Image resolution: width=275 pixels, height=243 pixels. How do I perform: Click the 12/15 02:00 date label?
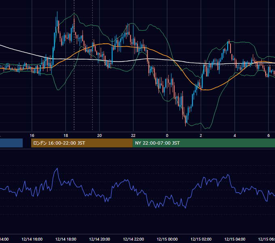pyautogui.click(x=201, y=239)
